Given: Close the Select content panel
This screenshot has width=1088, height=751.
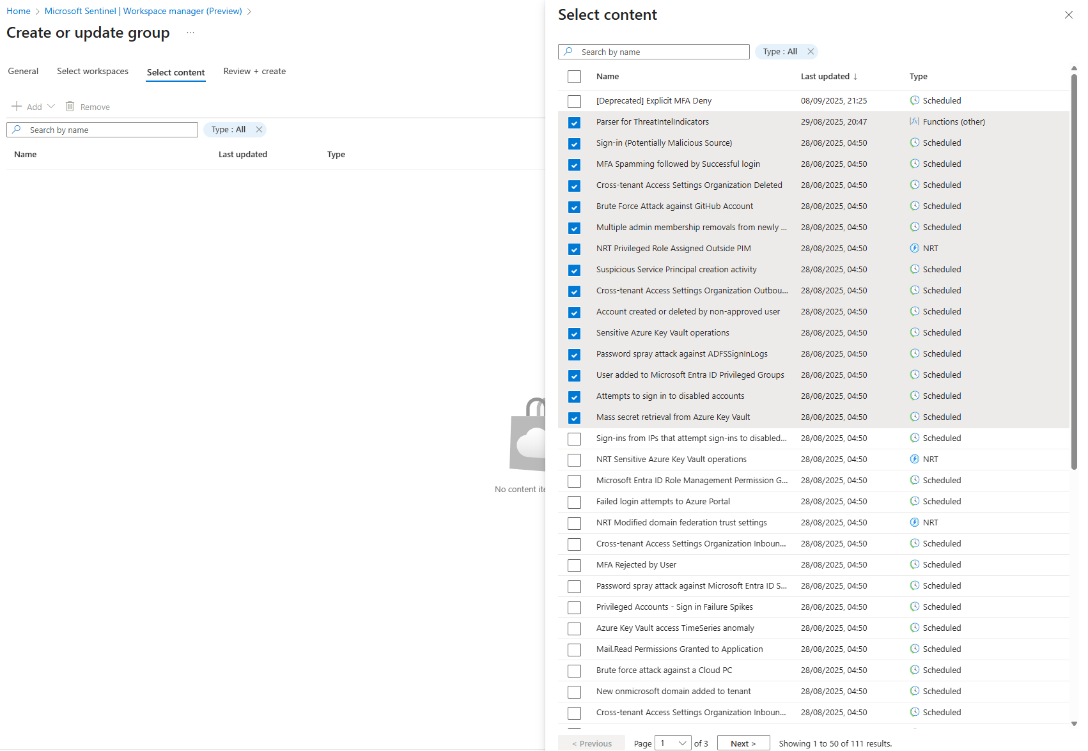Looking at the screenshot, I should 1068,14.
